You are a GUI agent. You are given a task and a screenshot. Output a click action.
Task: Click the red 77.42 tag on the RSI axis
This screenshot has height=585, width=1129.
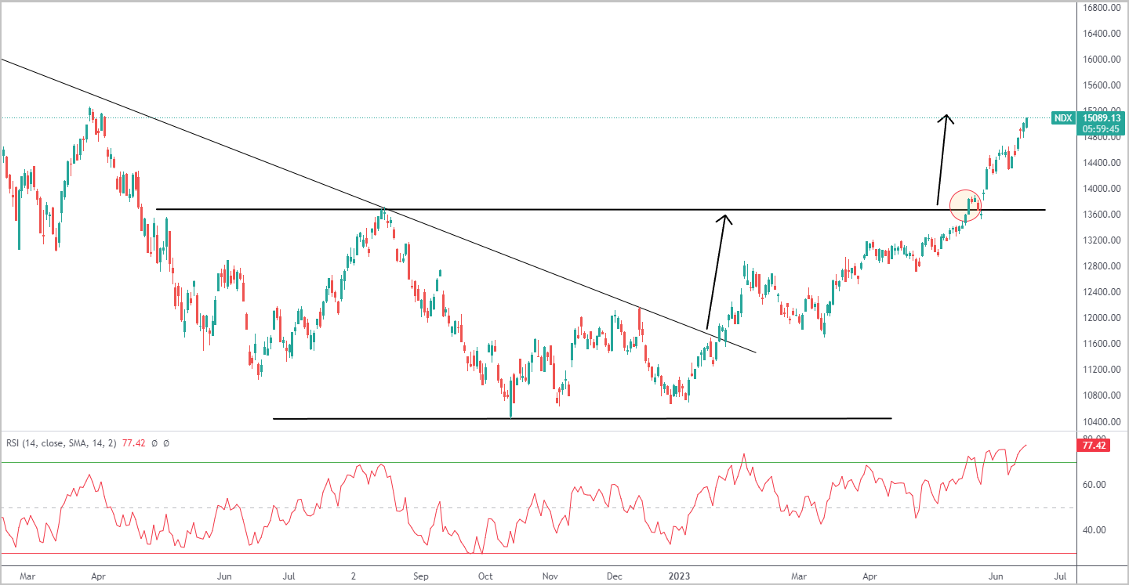(x=1094, y=446)
